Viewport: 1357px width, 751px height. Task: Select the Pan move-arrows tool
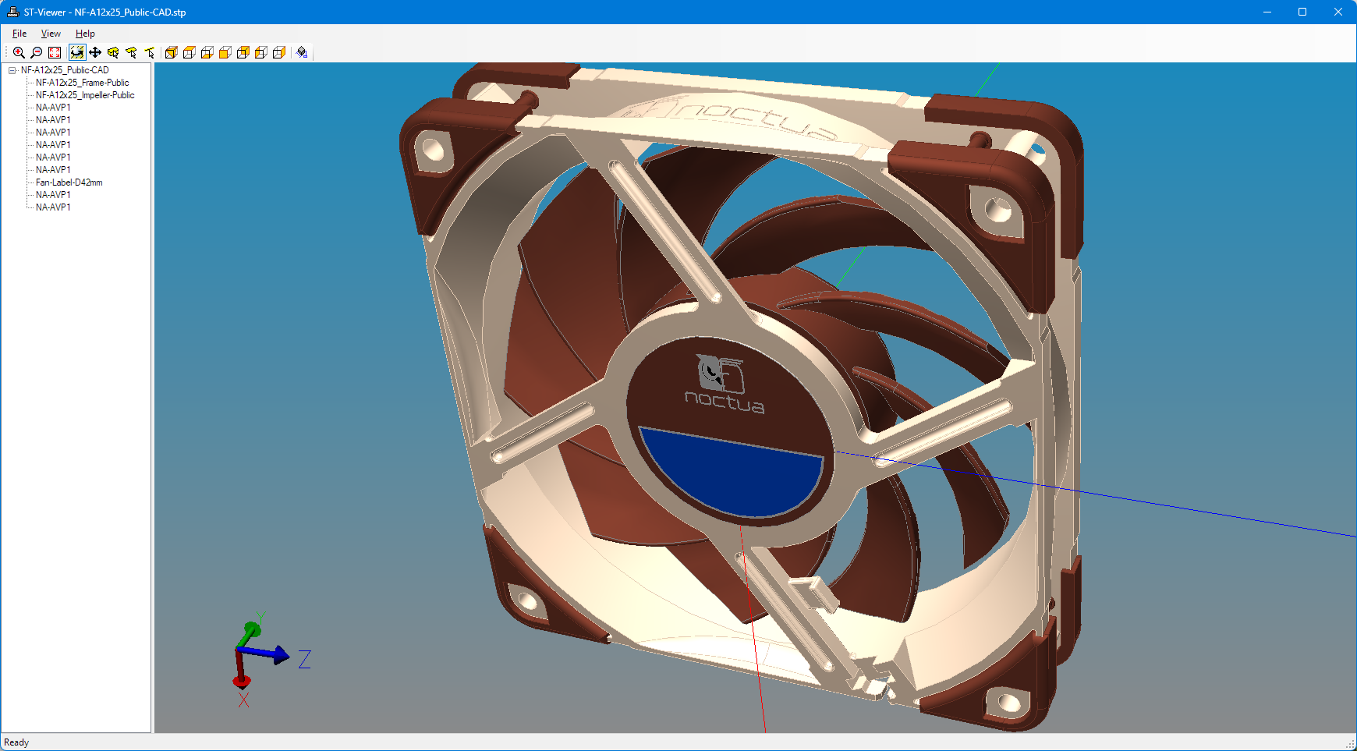[95, 52]
